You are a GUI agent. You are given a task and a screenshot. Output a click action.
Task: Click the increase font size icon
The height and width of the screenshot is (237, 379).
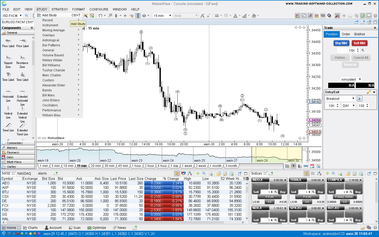pyautogui.click(x=202, y=16)
